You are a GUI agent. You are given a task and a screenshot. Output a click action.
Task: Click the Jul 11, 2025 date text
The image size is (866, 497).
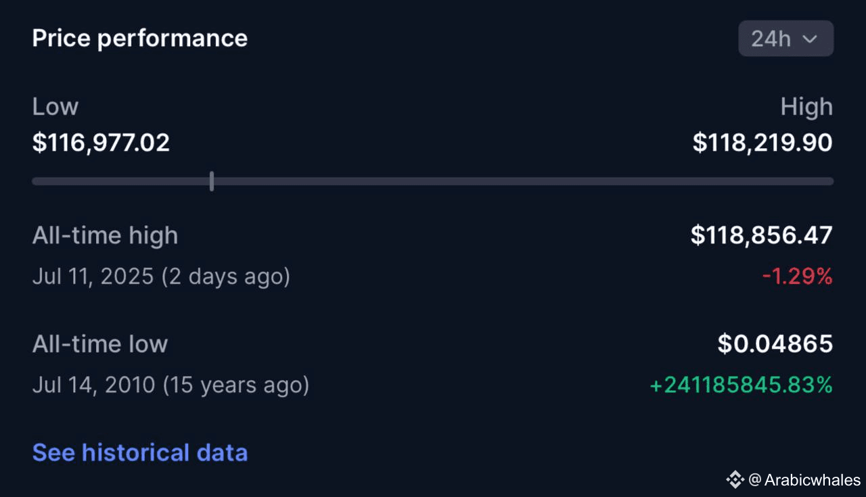pos(93,277)
